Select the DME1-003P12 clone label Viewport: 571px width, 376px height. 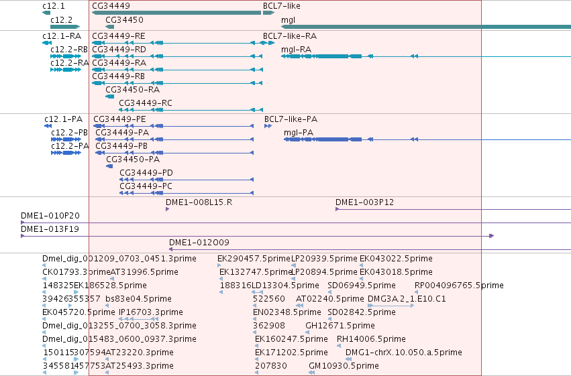coord(364,202)
